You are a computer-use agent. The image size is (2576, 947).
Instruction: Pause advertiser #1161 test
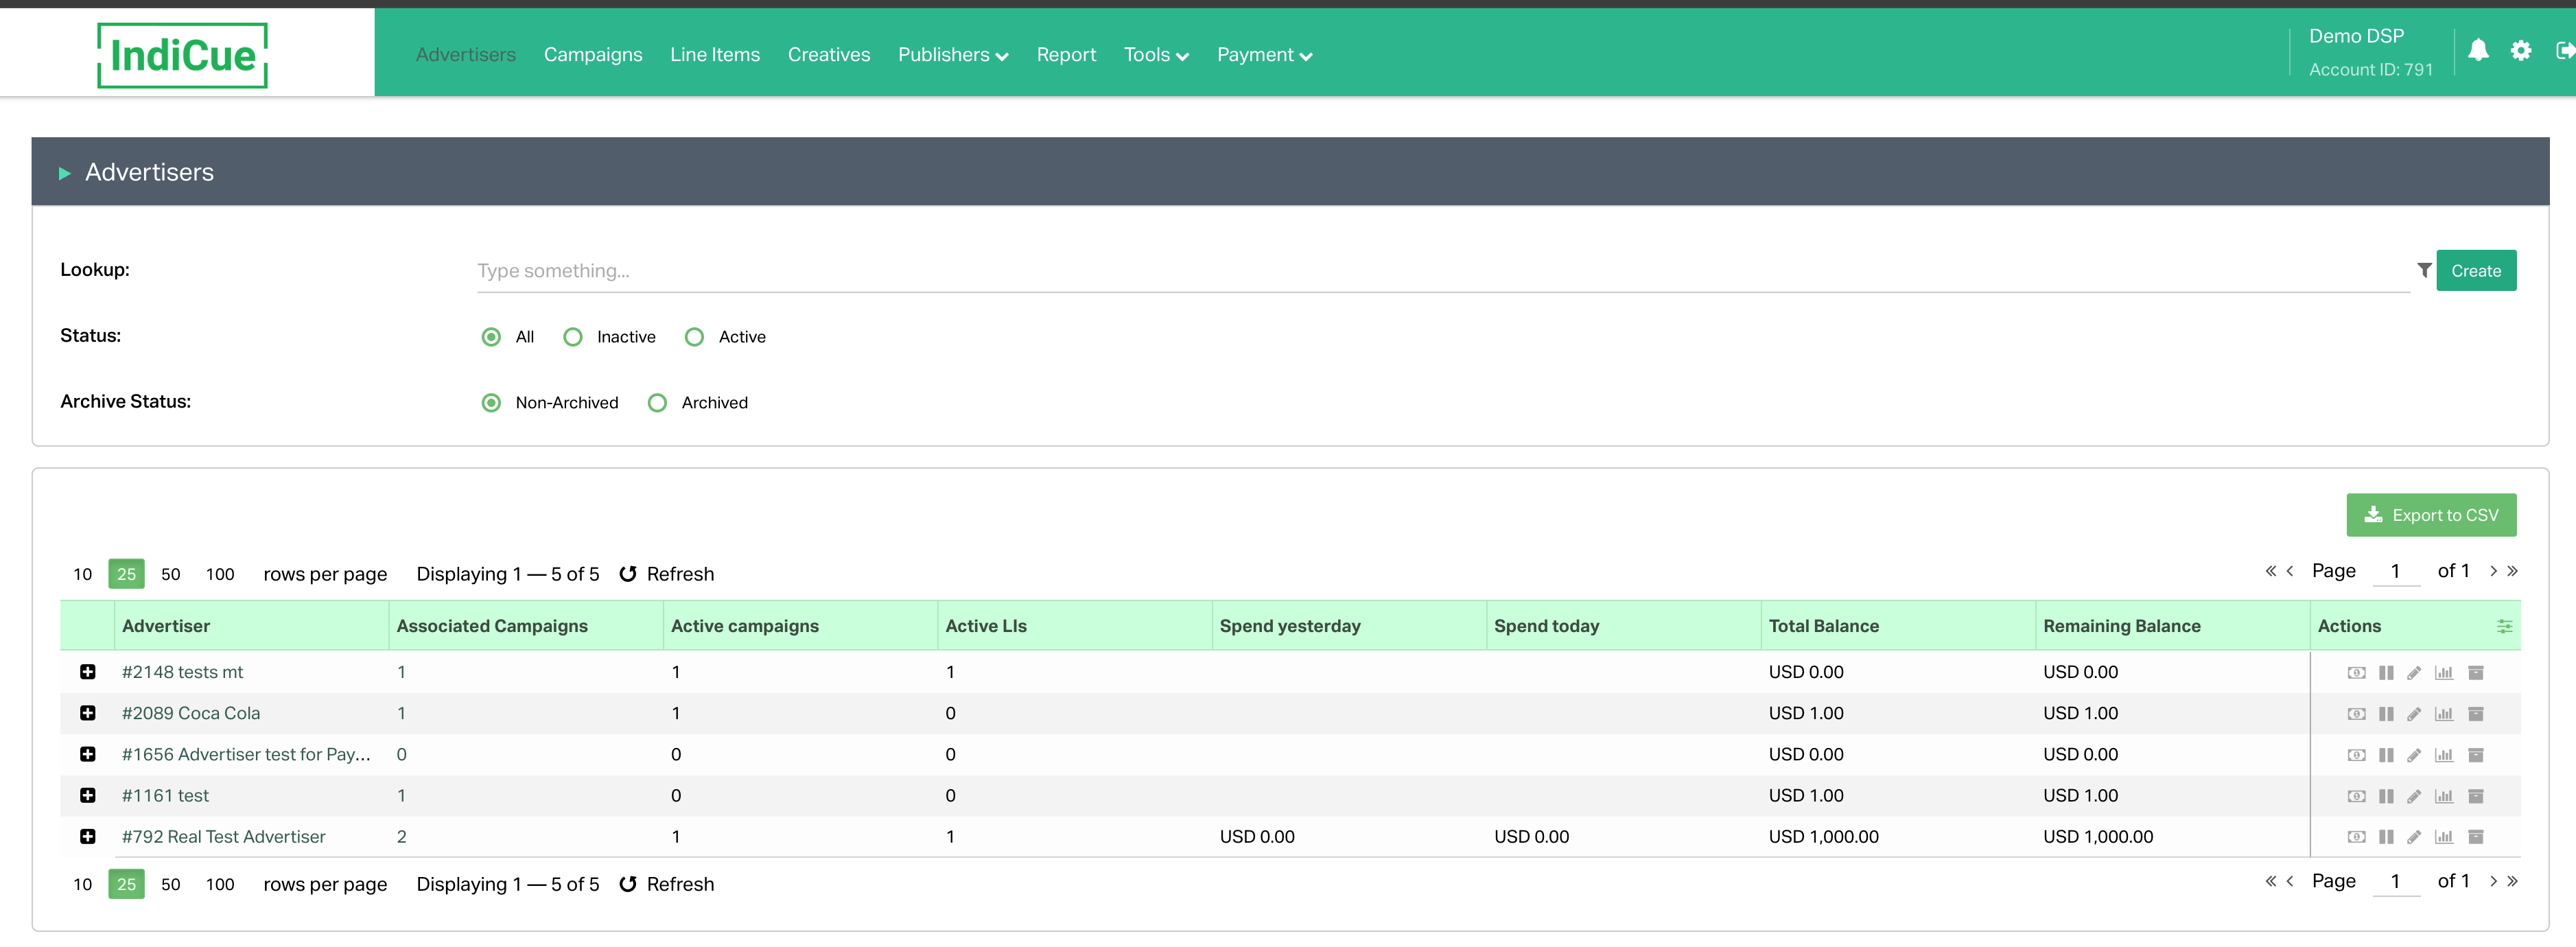[2386, 796]
